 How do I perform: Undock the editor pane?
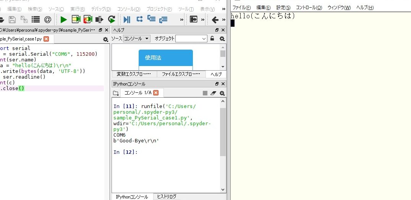100,30
